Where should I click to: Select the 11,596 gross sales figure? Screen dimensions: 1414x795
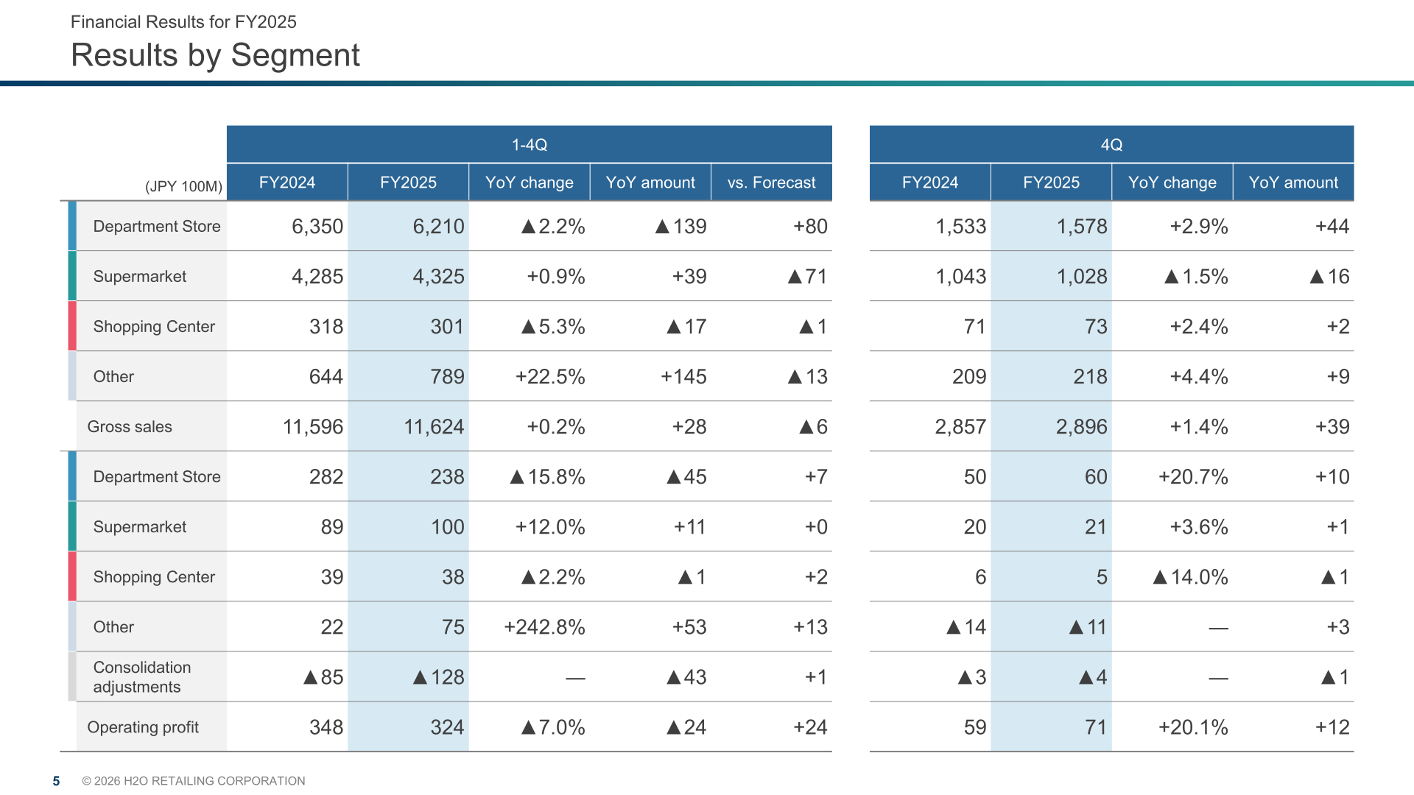click(x=313, y=427)
